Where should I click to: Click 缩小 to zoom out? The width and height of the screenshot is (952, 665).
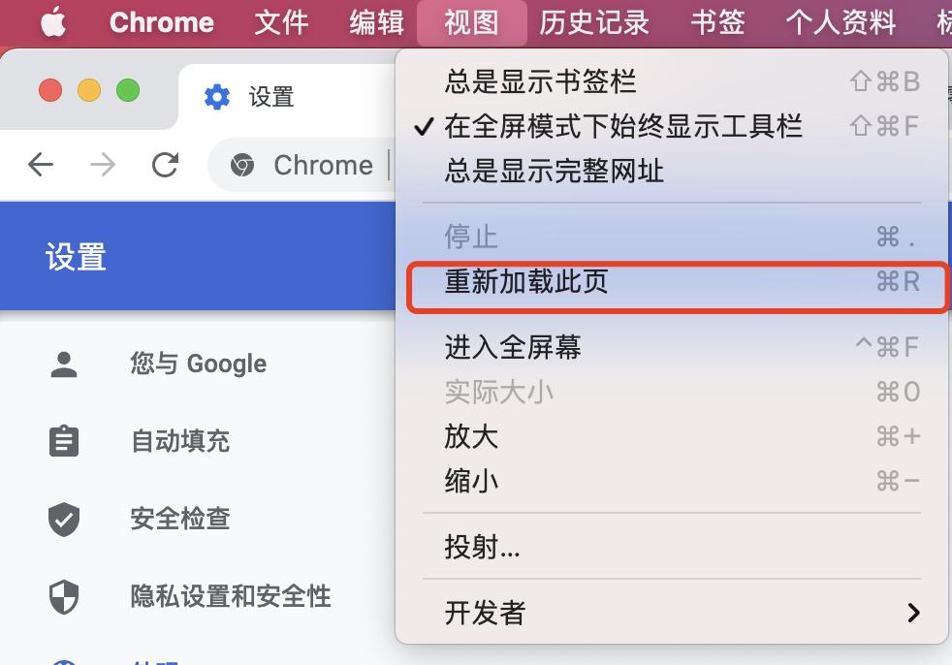click(471, 481)
